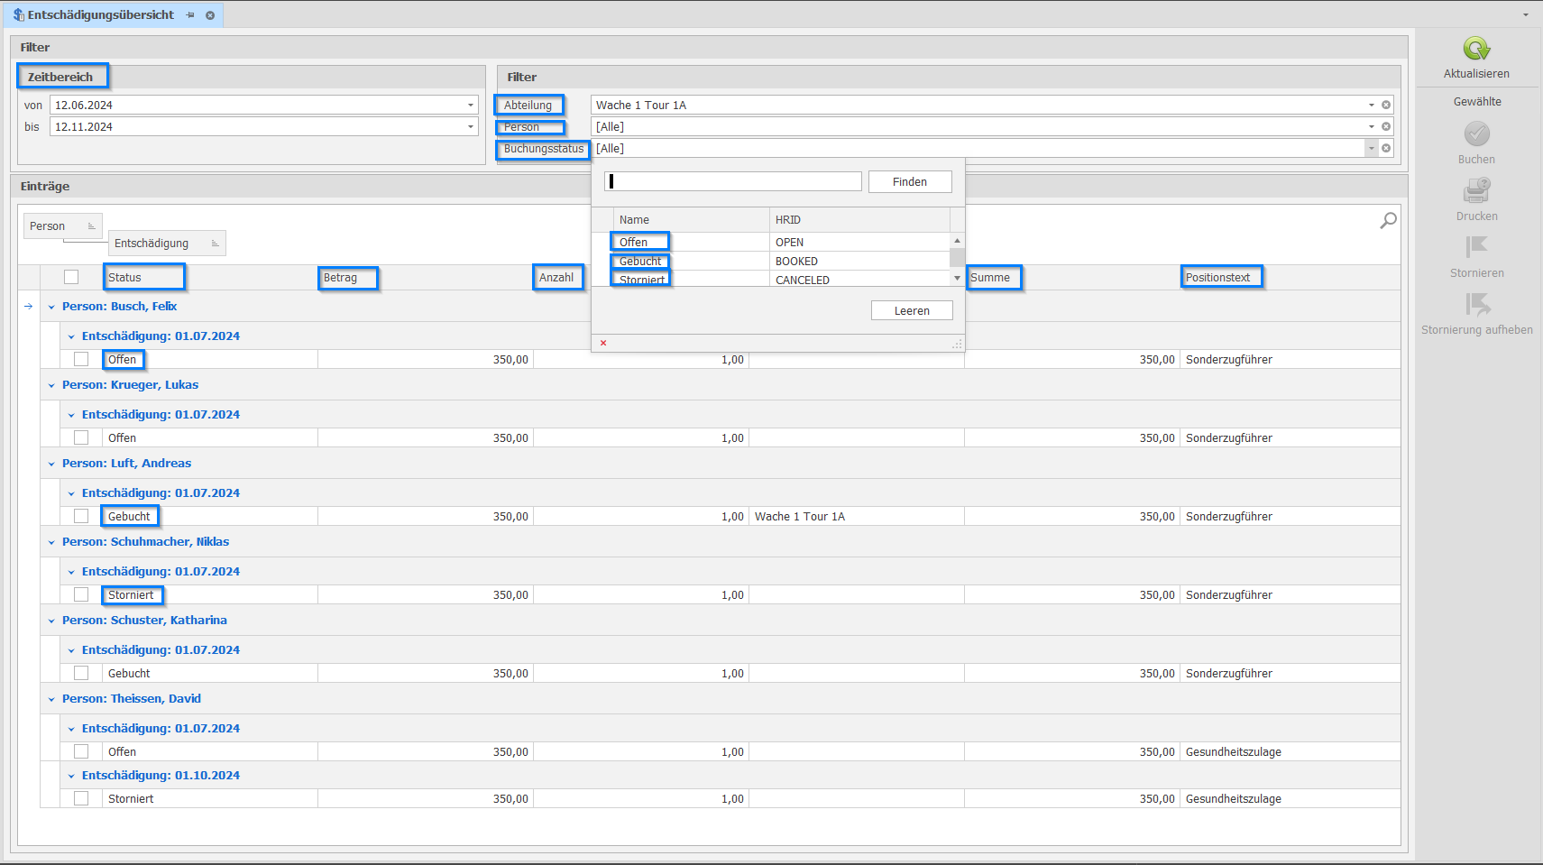The image size is (1543, 865).
Task: Choose Gebucht from the Buchungsstatus list
Action: pyautogui.click(x=640, y=262)
